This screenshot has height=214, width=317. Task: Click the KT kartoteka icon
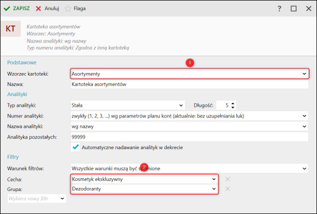(x=11, y=29)
